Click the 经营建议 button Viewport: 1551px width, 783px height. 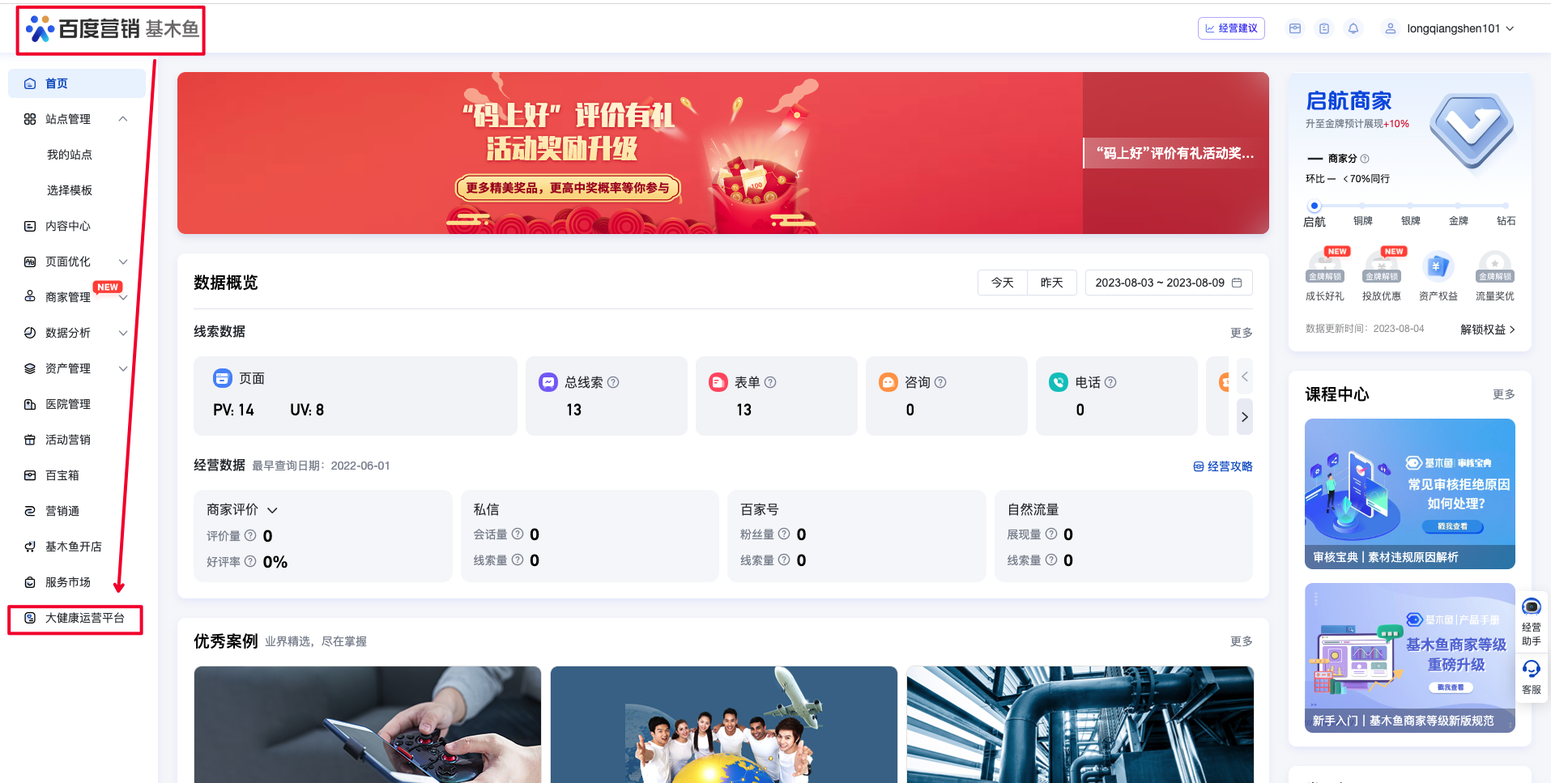(1231, 28)
